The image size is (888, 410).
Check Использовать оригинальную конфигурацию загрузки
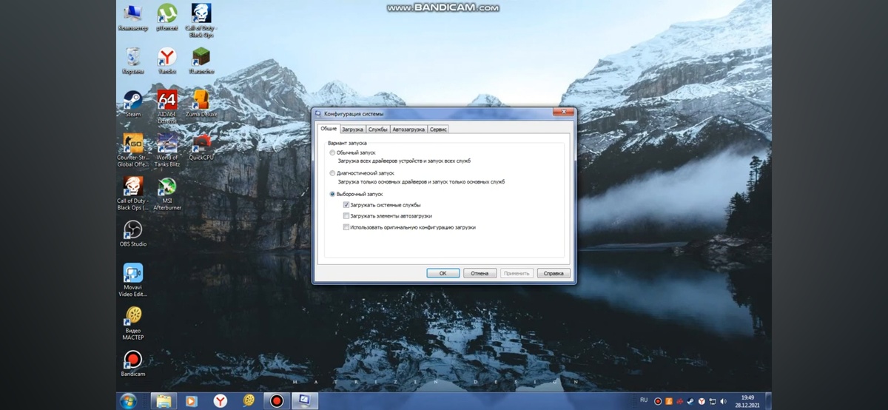click(346, 227)
